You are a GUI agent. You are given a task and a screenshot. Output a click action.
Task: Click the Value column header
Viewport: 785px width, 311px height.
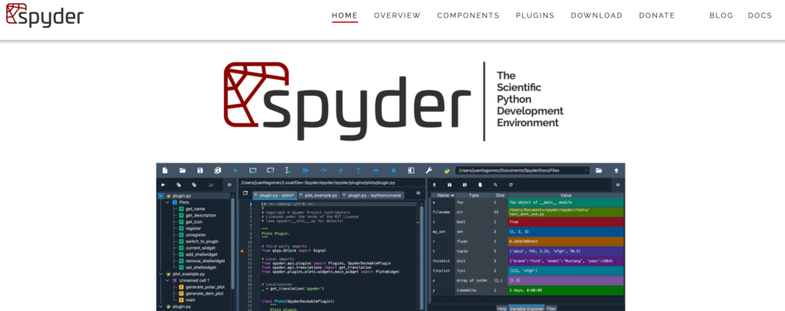tap(566, 195)
